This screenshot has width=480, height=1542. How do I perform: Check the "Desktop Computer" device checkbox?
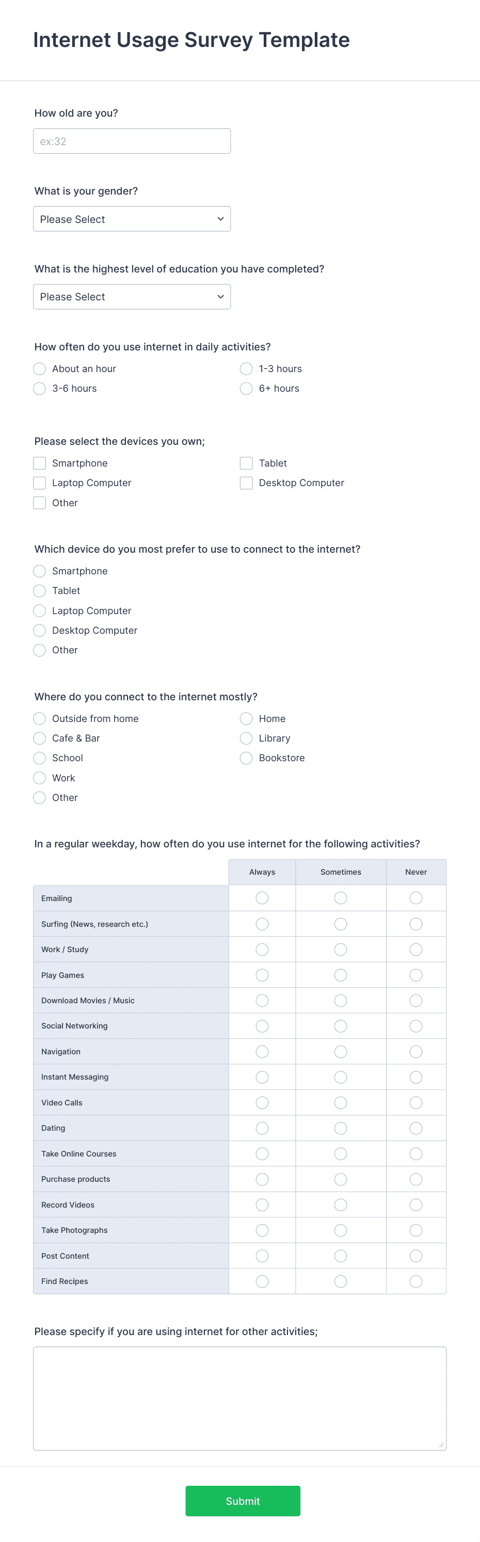(x=246, y=483)
